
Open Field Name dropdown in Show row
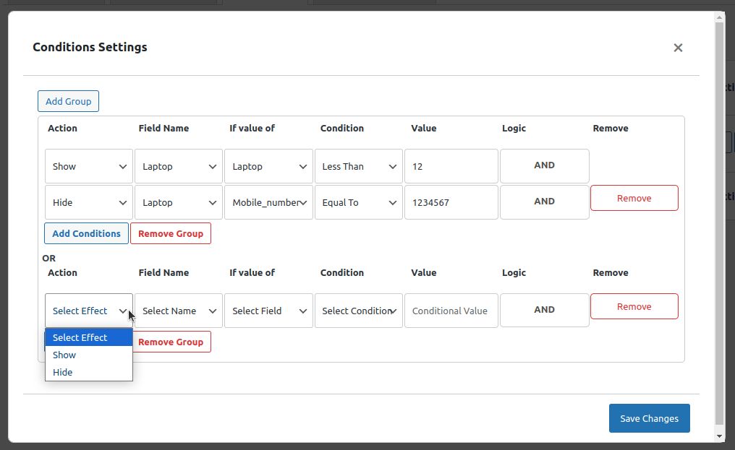point(179,166)
